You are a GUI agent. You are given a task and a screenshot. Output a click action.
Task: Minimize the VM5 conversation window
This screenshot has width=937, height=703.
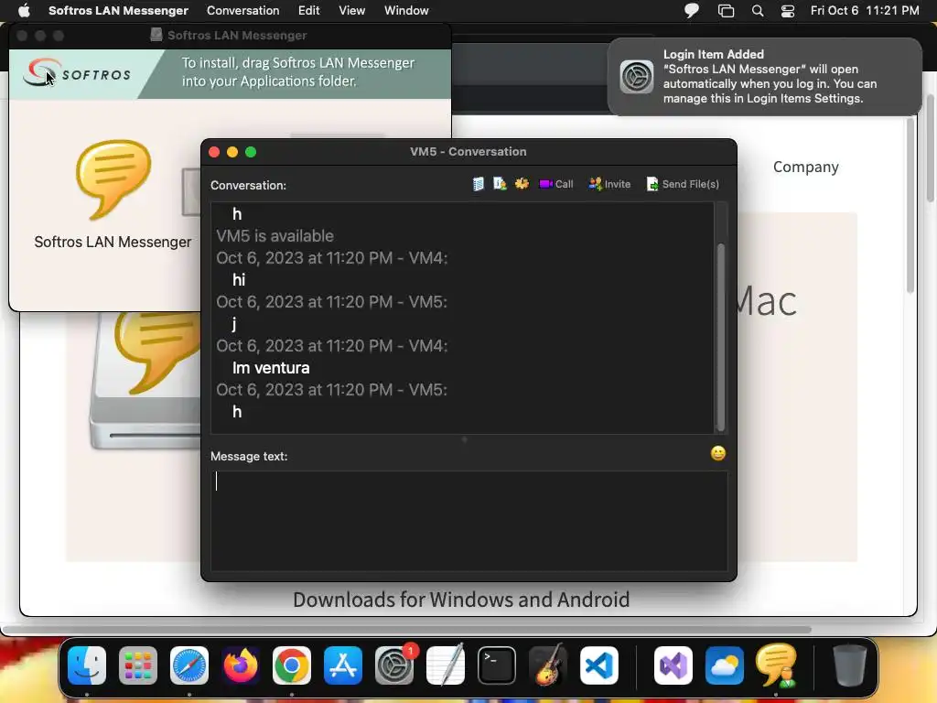tap(232, 153)
